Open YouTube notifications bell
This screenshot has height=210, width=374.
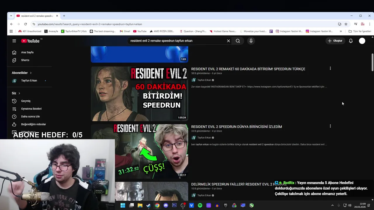coord(351,41)
